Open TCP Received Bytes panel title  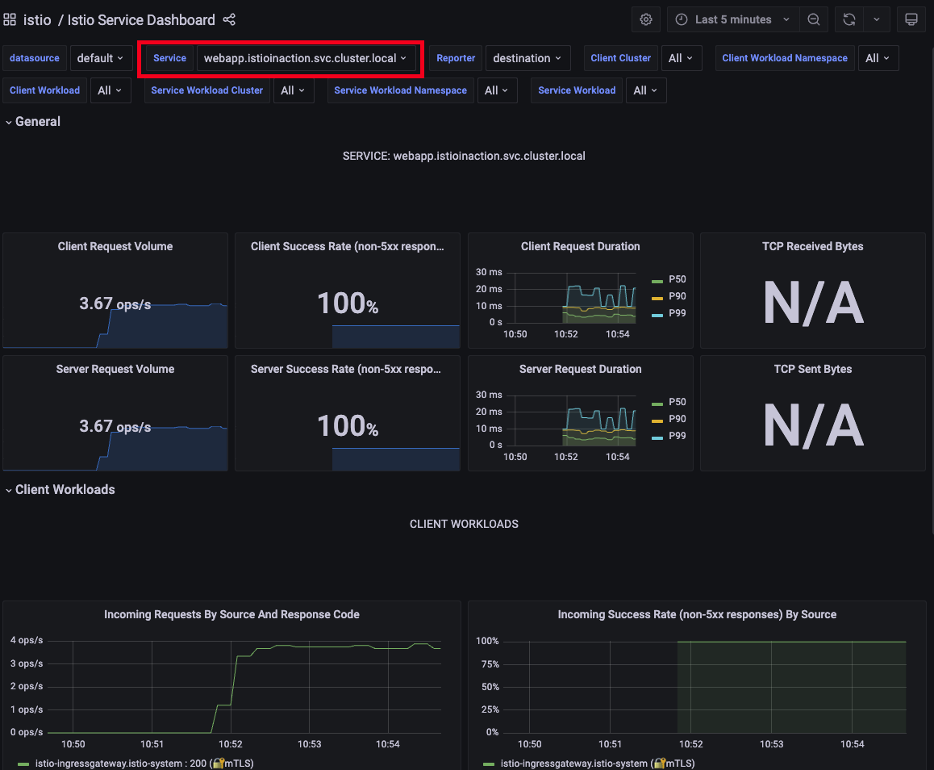[x=812, y=246]
